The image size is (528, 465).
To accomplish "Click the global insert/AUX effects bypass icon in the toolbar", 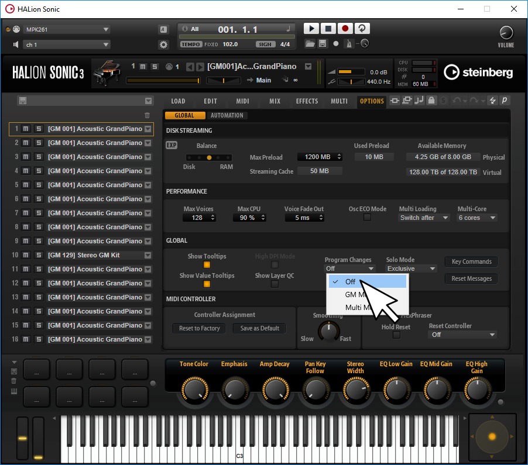I will pyautogui.click(x=395, y=100).
